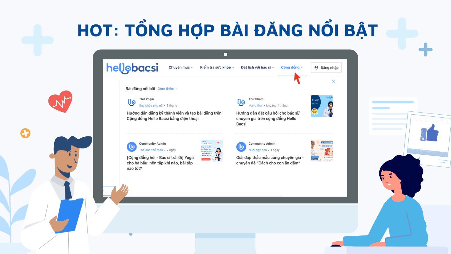
Task: Click the '1 ngày' timestamp
Action: pos(275,150)
